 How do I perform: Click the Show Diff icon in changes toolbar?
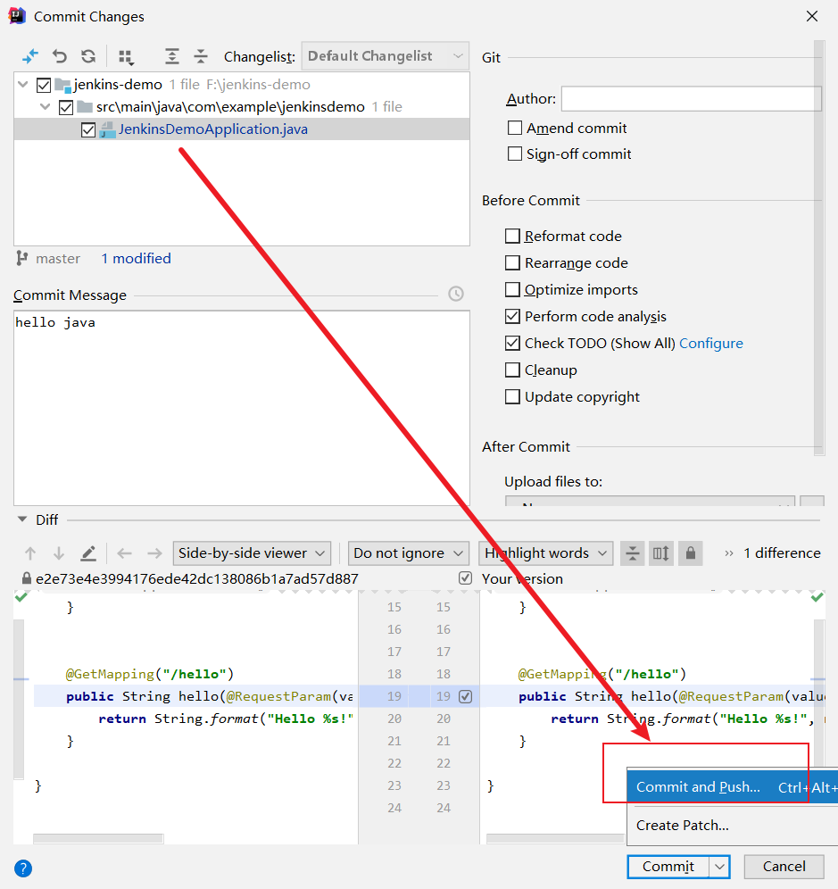click(30, 56)
